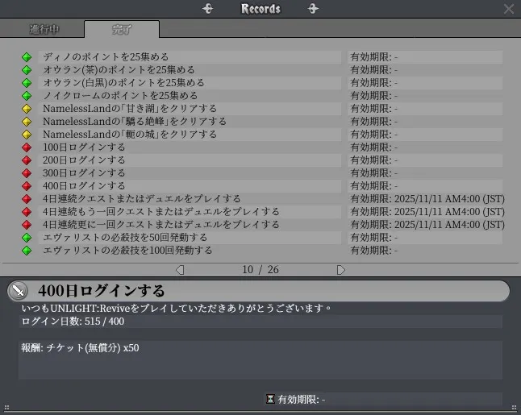The height and width of the screenshot is (415, 521).
Task: Click the Records window title
Action: tap(260, 9)
